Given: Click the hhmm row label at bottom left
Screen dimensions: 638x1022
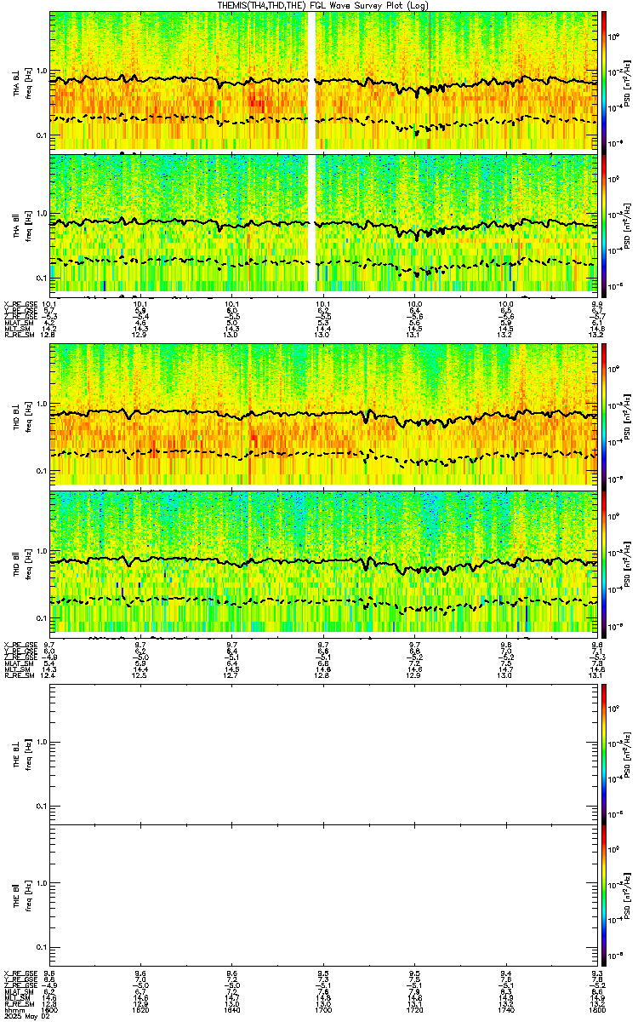Looking at the screenshot, I should [x=13, y=1008].
